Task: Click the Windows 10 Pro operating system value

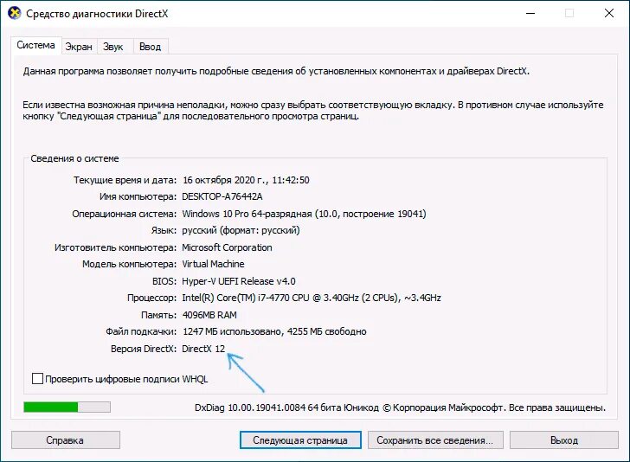Action: tap(304, 214)
